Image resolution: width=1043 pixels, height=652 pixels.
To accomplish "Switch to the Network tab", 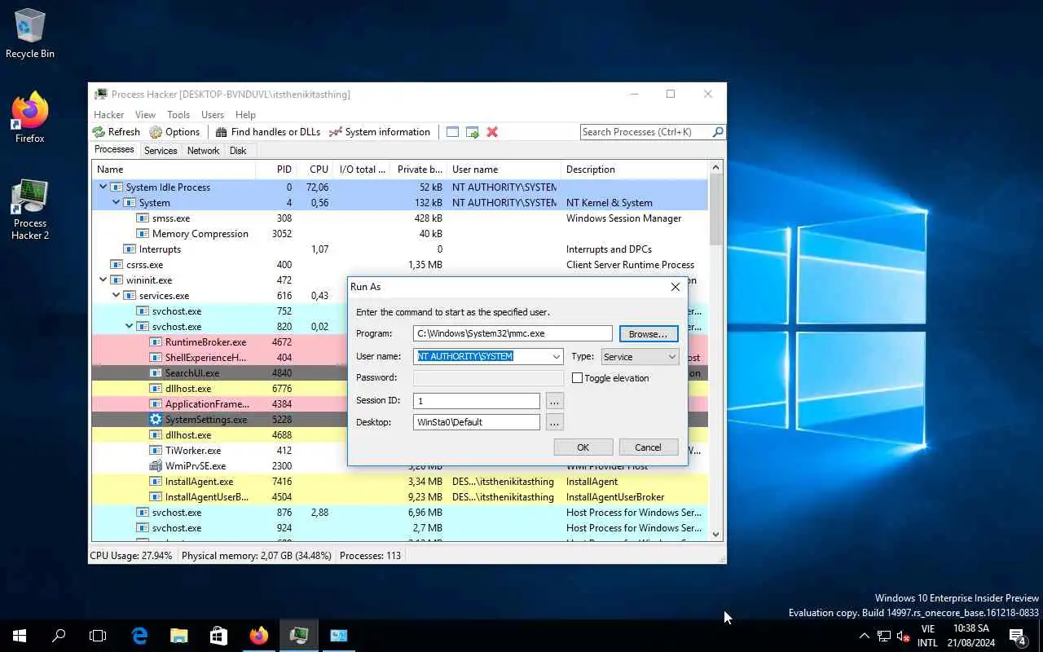I will 203,151.
